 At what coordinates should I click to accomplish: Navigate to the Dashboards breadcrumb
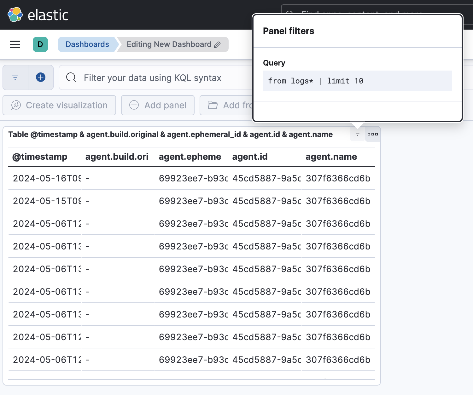pyautogui.click(x=87, y=44)
